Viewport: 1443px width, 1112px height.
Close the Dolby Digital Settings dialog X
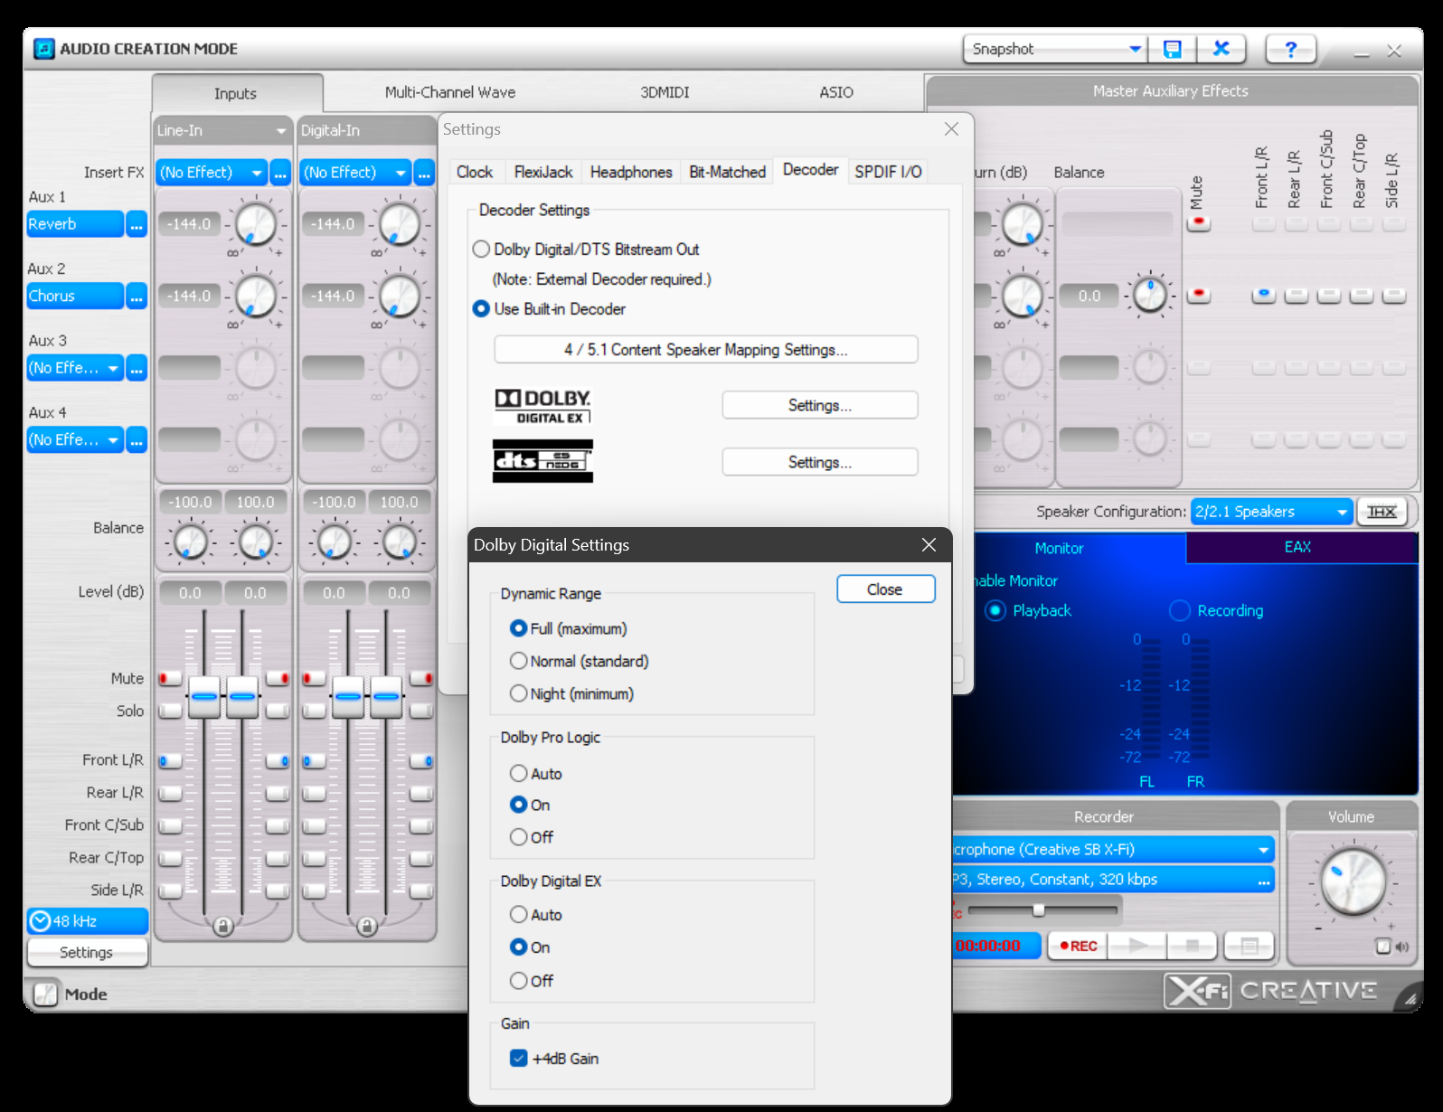(x=929, y=544)
